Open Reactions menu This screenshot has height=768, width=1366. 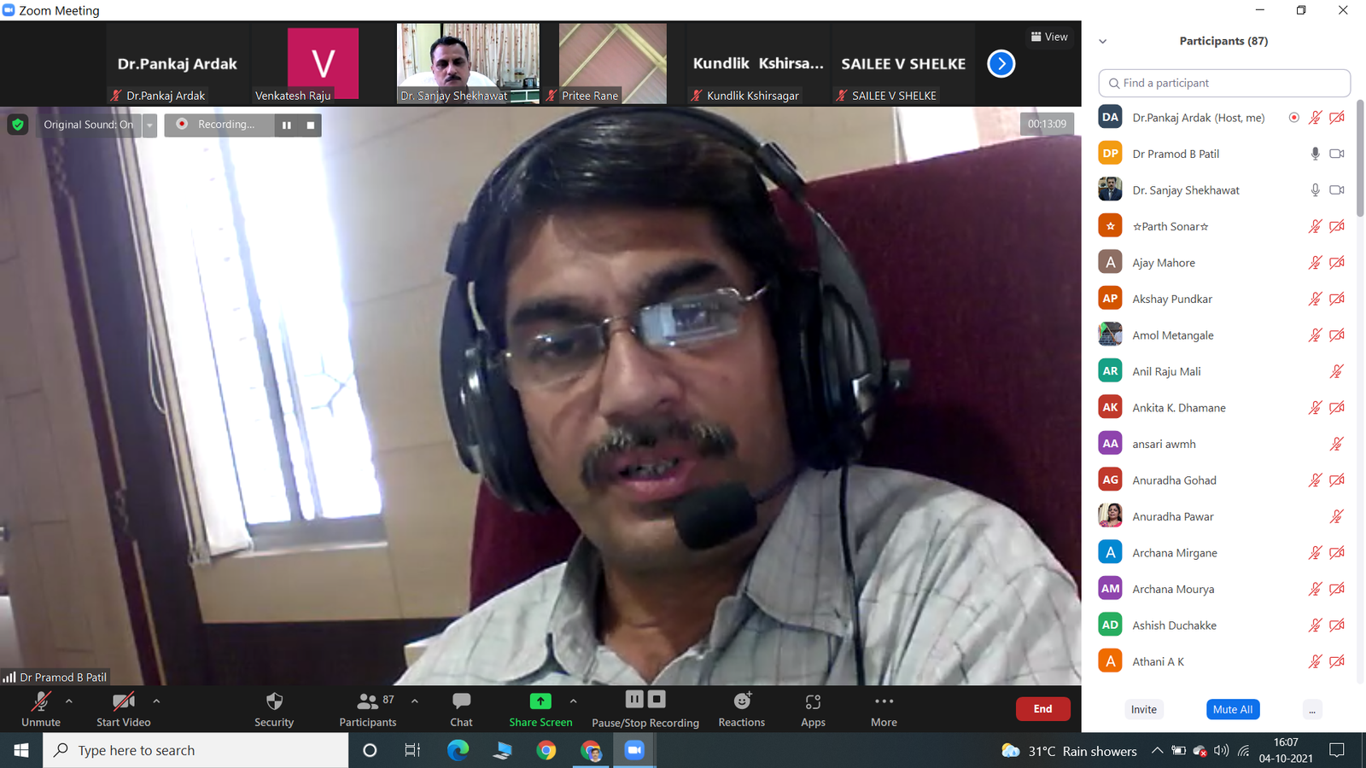(742, 709)
